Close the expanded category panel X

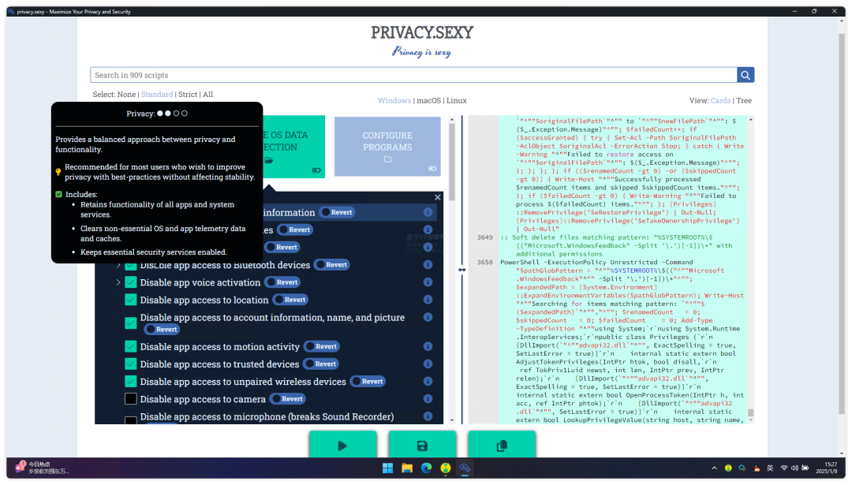437,197
